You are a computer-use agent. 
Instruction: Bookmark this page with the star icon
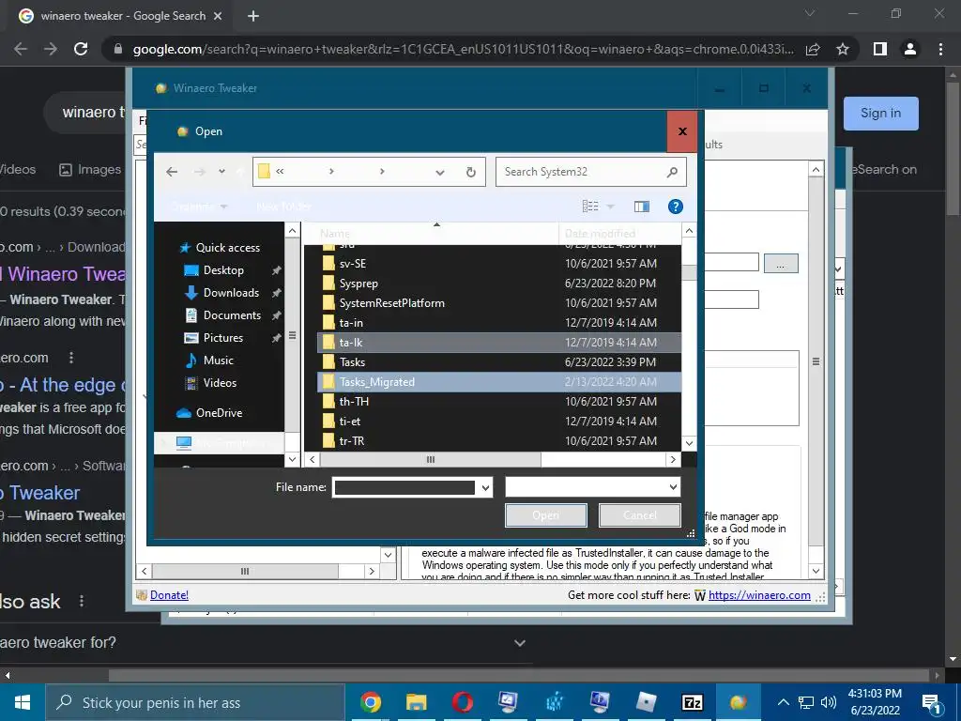[843, 49]
